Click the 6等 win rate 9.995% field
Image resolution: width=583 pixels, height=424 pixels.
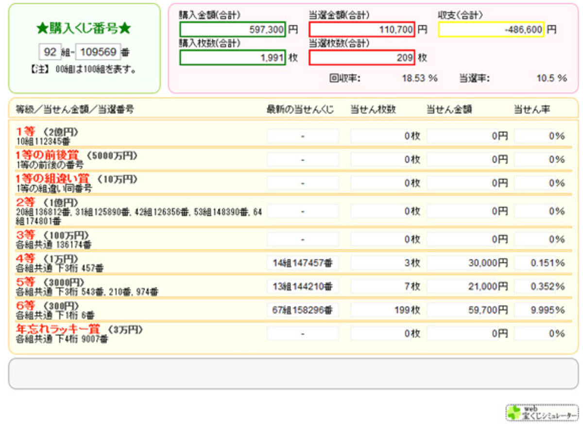540,310
